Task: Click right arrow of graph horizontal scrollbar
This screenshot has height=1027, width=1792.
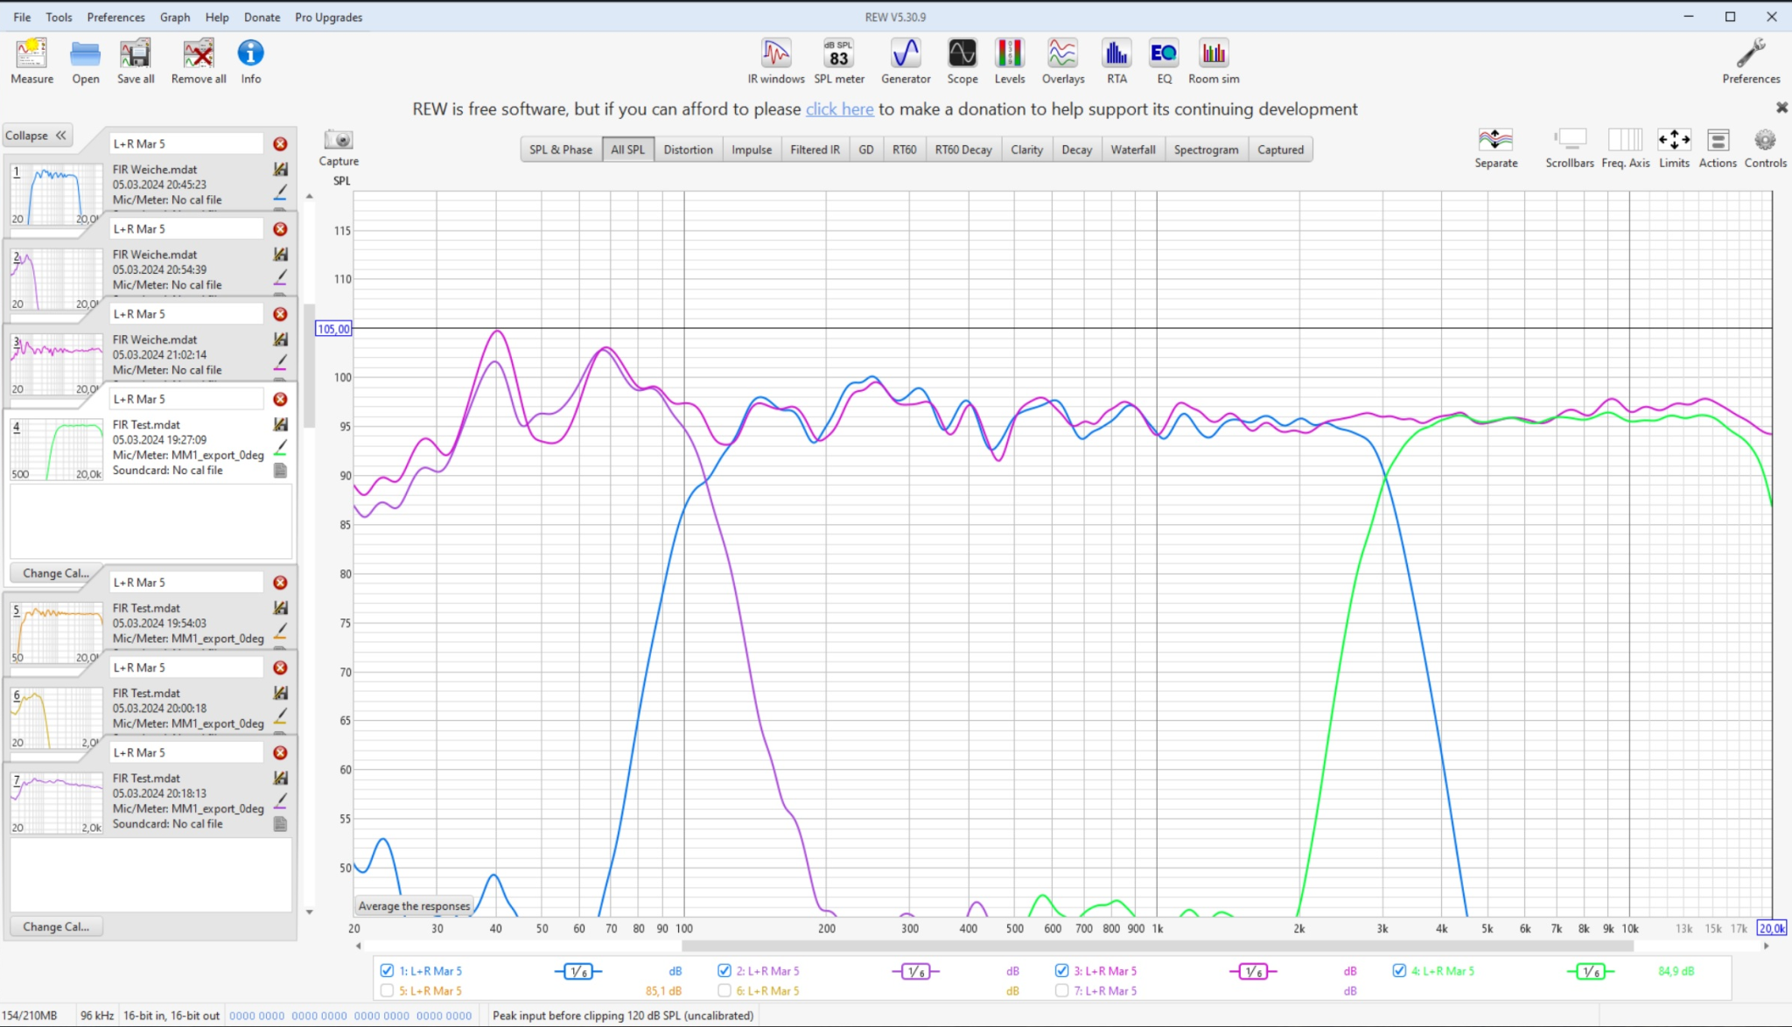Action: 1766,946
